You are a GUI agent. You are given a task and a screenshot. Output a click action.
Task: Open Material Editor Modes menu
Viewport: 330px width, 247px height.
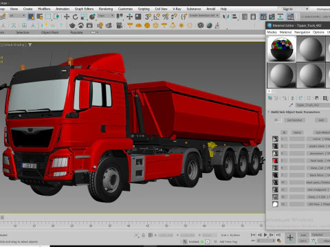(272, 32)
